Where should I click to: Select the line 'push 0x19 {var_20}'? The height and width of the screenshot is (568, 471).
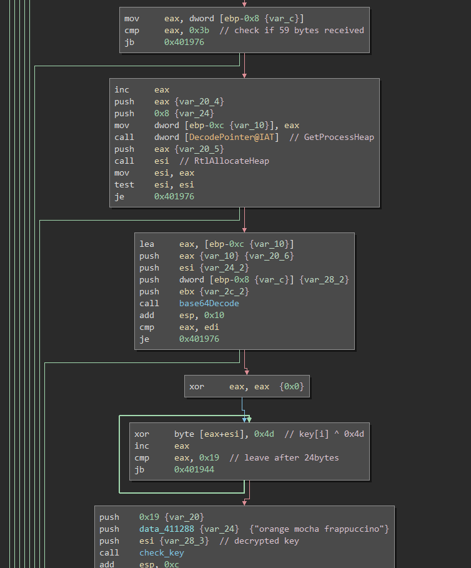[152, 517]
